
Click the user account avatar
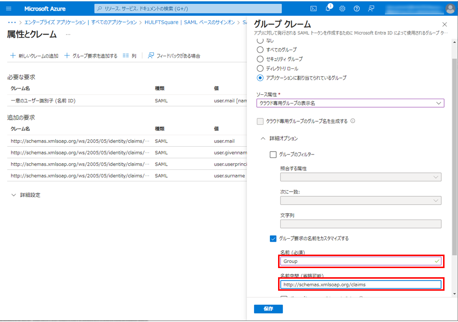[x=450, y=9]
